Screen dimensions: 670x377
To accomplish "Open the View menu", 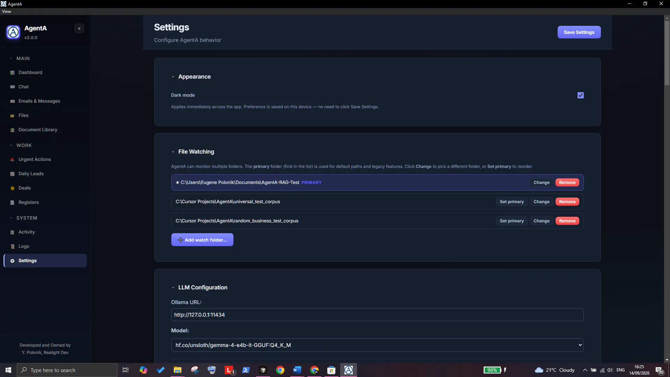I will (7, 12).
